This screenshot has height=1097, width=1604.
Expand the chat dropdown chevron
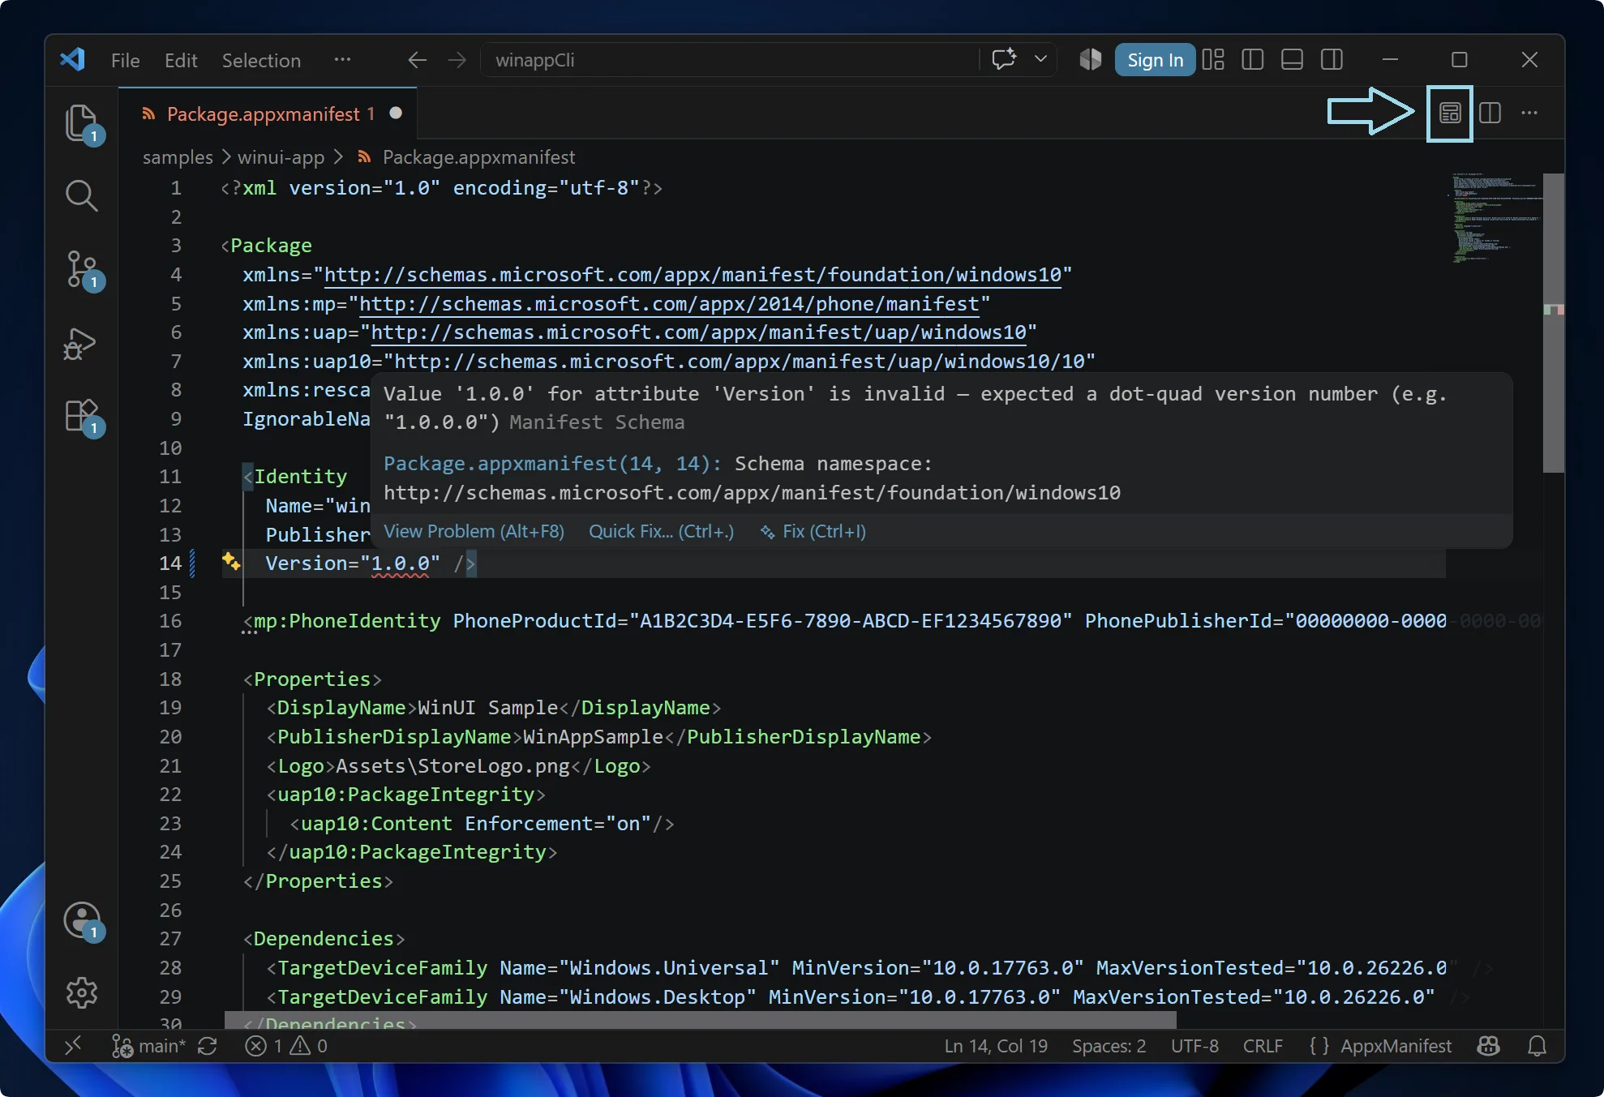pyautogui.click(x=1040, y=59)
